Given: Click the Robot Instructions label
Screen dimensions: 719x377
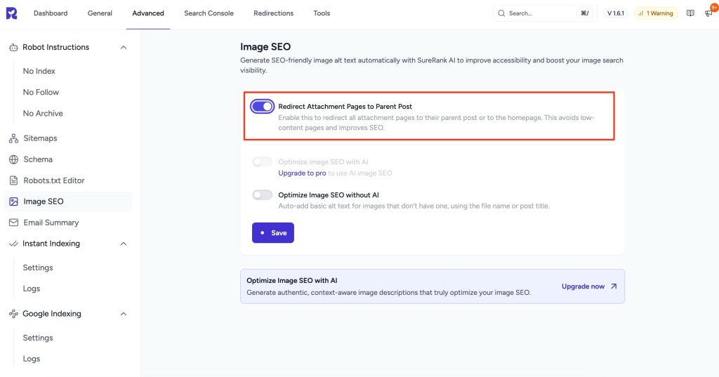Looking at the screenshot, I should [55, 47].
